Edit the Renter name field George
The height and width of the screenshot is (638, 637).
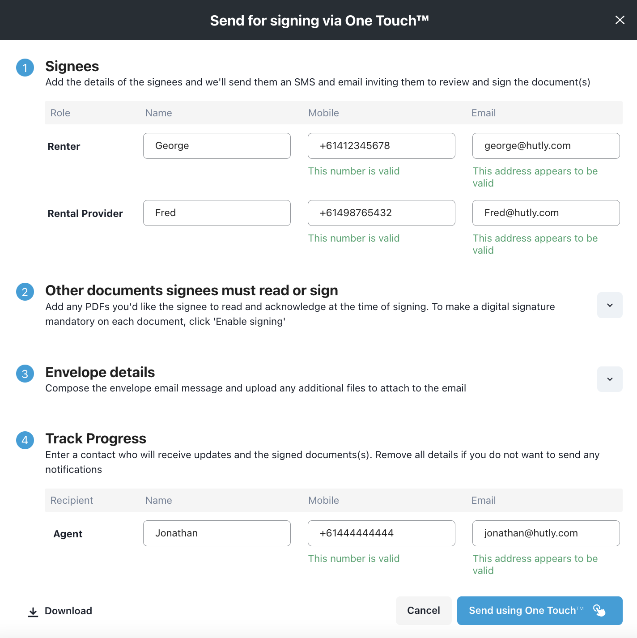(x=217, y=146)
